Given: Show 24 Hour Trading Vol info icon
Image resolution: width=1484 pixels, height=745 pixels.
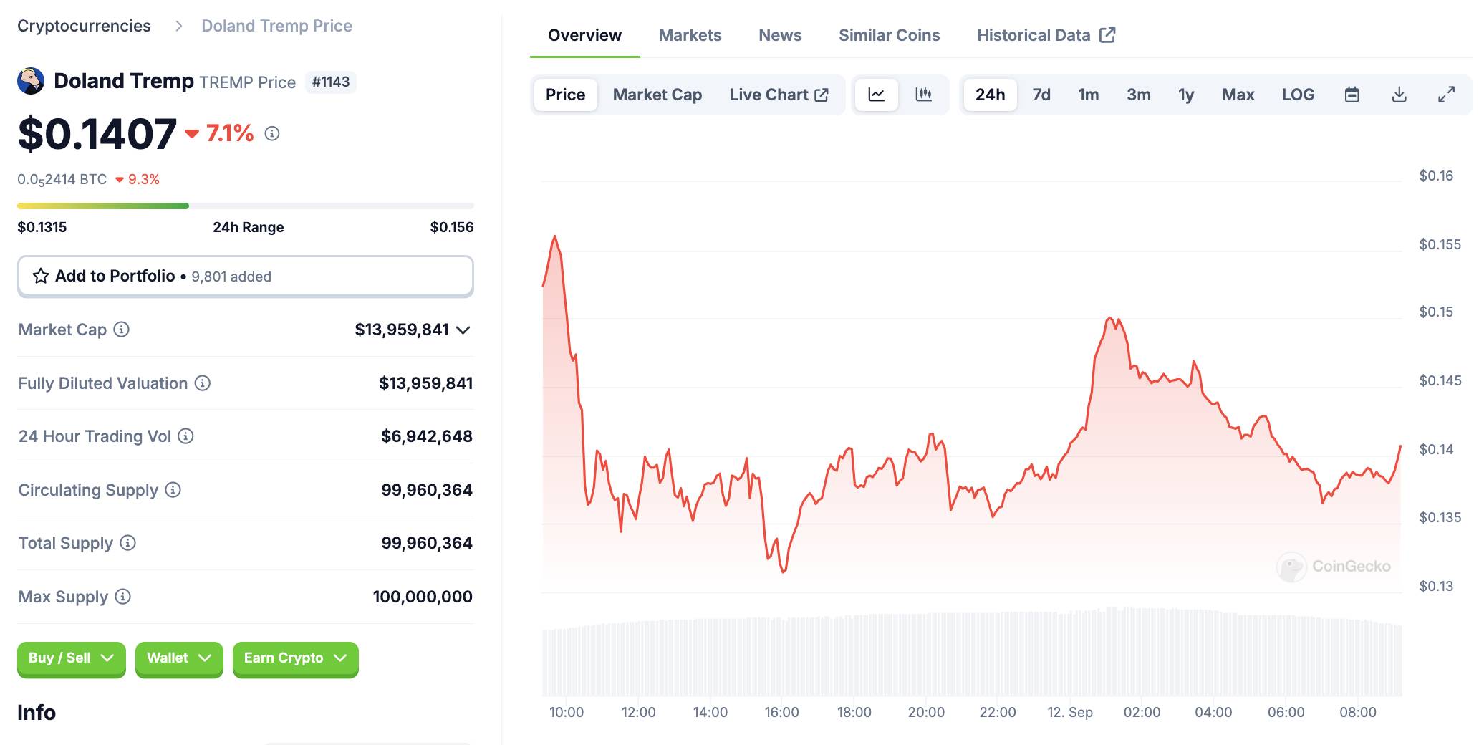Looking at the screenshot, I should click(x=185, y=436).
